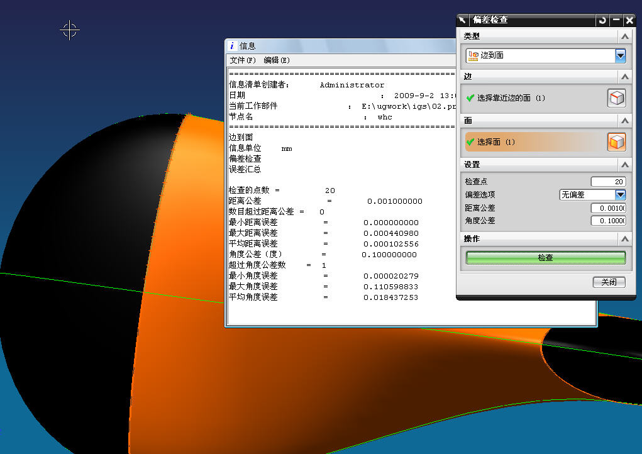The width and height of the screenshot is (642, 454).
Task: Collapse the 边 section
Action: [625, 77]
